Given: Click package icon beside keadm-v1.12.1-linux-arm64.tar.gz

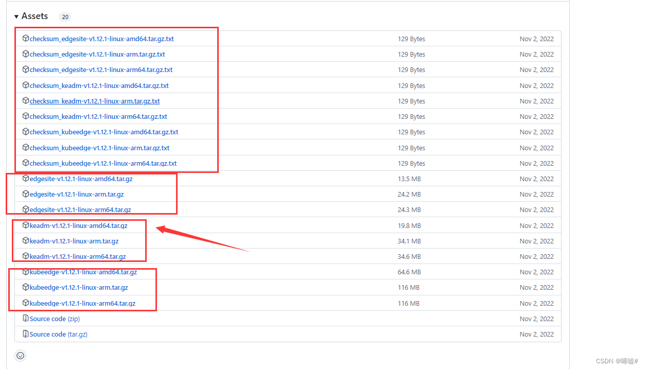Looking at the screenshot, I should [x=26, y=256].
